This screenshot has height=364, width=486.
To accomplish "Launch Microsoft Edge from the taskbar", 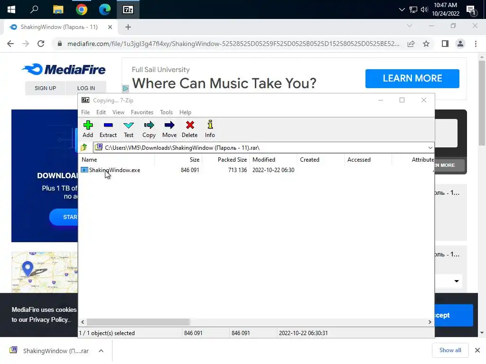I will click(x=105, y=9).
